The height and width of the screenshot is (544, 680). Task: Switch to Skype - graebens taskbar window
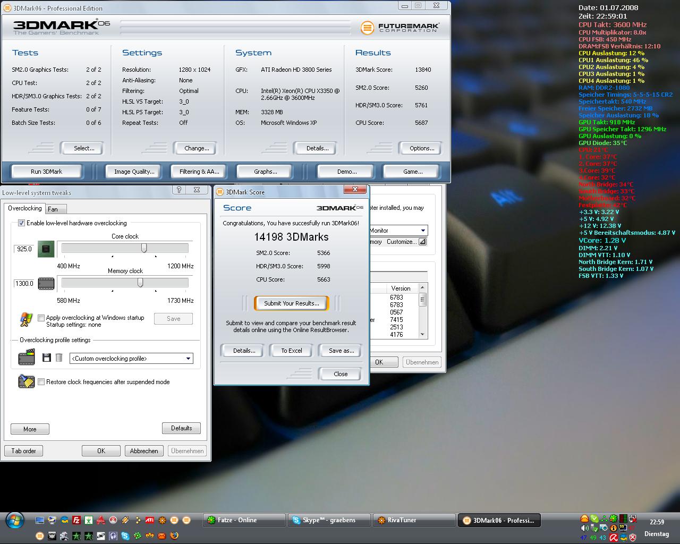coord(328,520)
